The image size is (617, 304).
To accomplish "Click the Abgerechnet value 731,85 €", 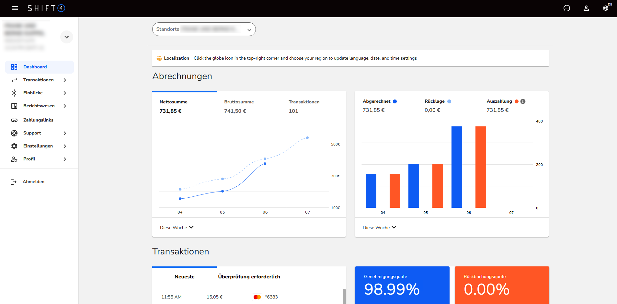I will tap(373, 110).
